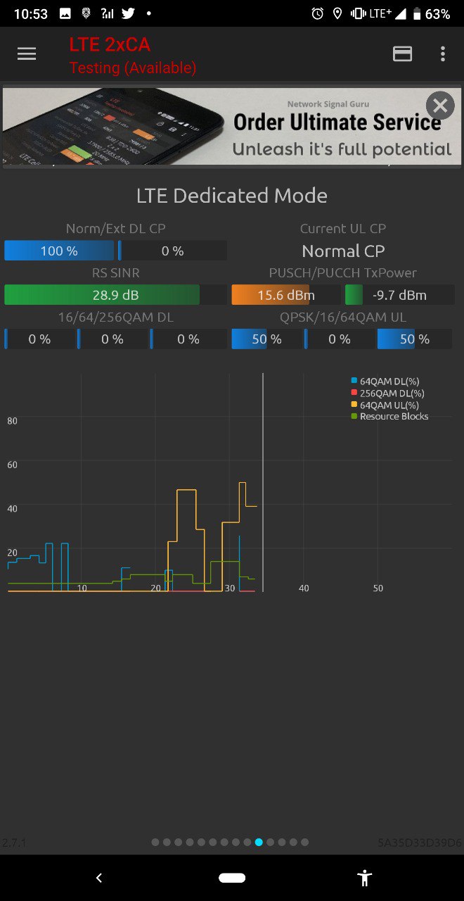The width and height of the screenshot is (464, 901).
Task: Toggle 64QAM UL(%) legend series
Action: [385, 405]
